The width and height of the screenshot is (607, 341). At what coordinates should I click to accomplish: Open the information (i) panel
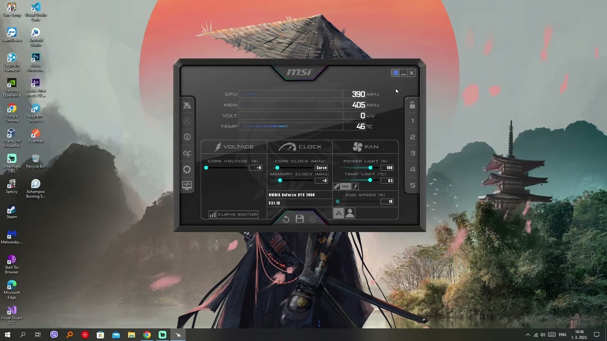pyautogui.click(x=187, y=137)
